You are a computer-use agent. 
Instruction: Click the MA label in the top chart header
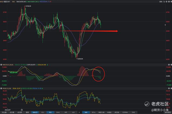[13, 2]
